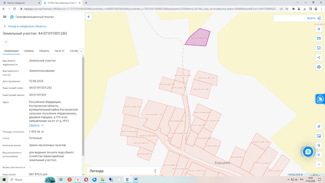Click parcel label 44:07:011301:216 on map
Image resolution: width=325 pixels, height=183 pixels.
132,107
